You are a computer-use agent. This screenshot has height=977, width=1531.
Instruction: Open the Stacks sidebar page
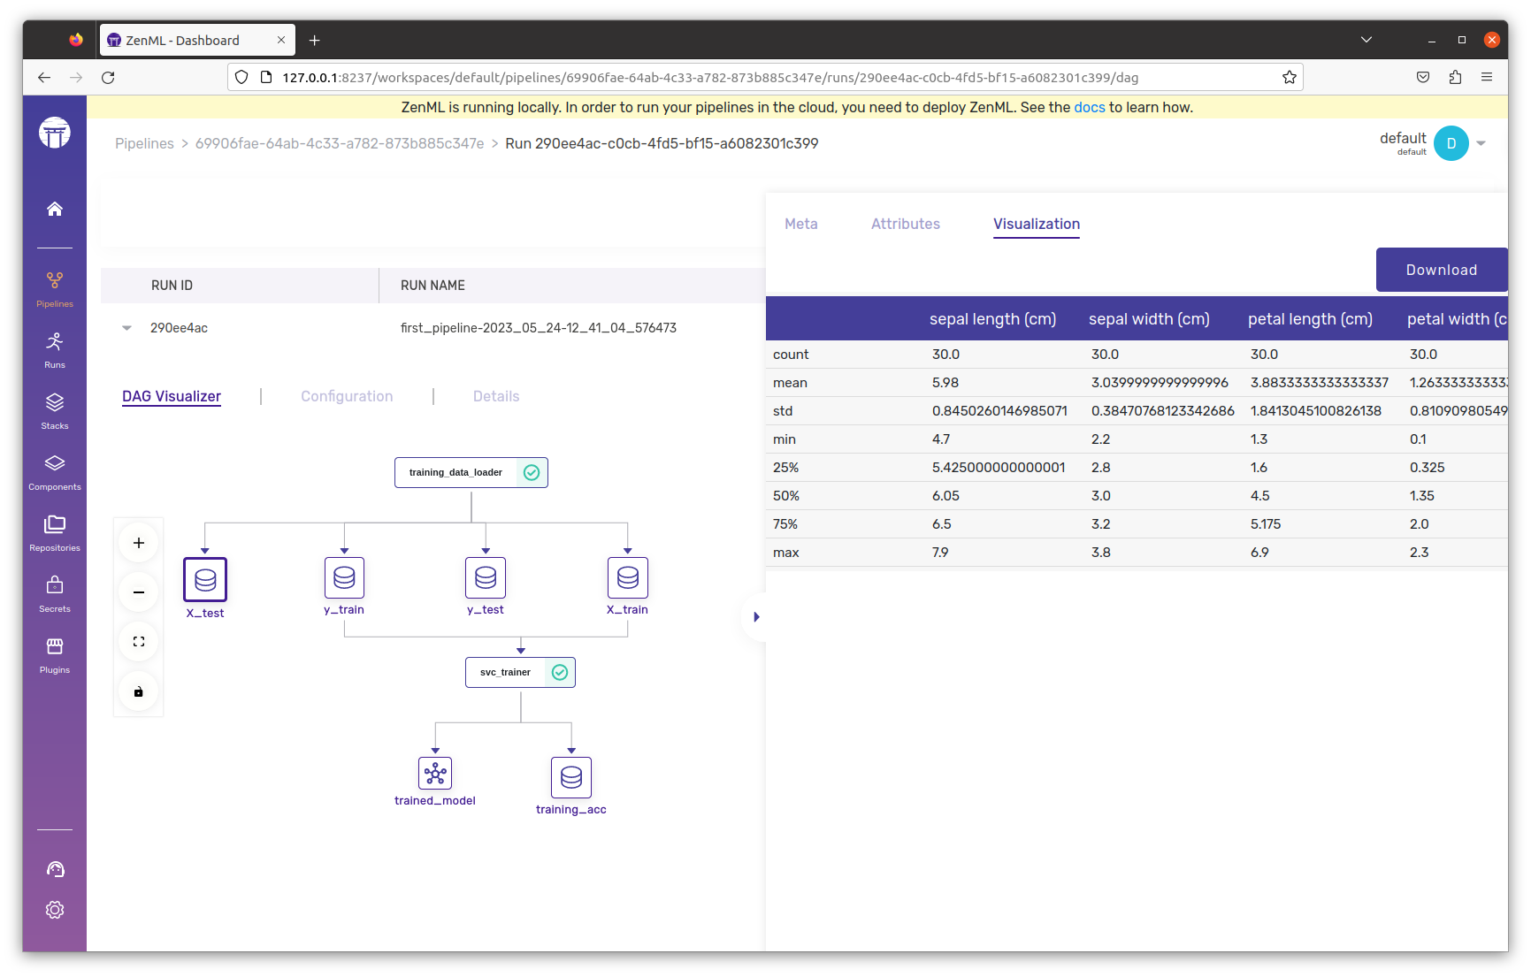pos(55,411)
